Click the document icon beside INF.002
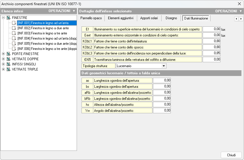Image resolution: width=244 pixels, height=160 pixels. (x=14, y=28)
